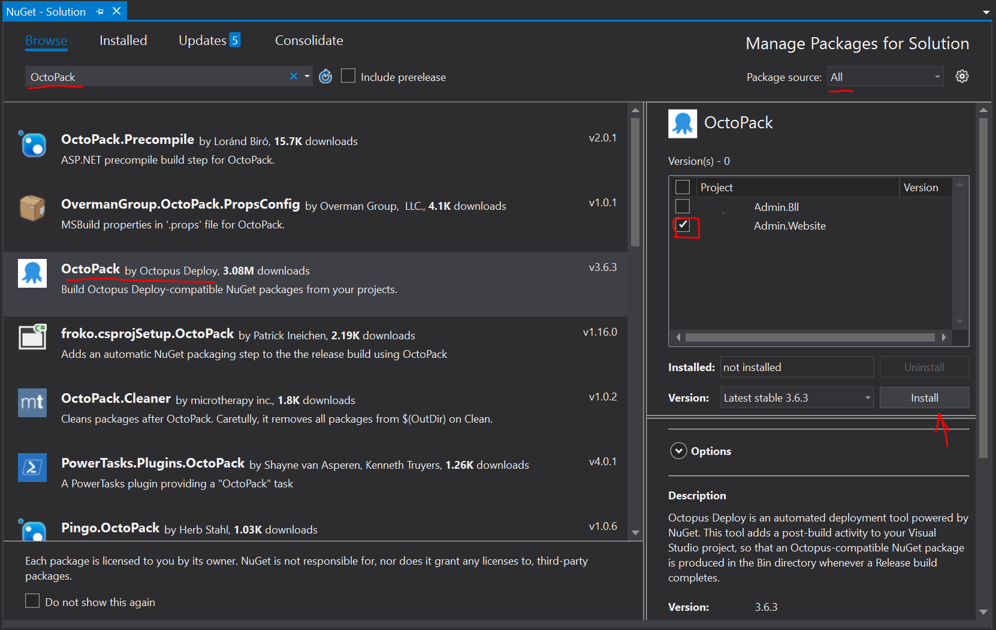
Task: Select the OvermanGroup.OctoPack.PropsConfig box icon
Action: point(32,209)
